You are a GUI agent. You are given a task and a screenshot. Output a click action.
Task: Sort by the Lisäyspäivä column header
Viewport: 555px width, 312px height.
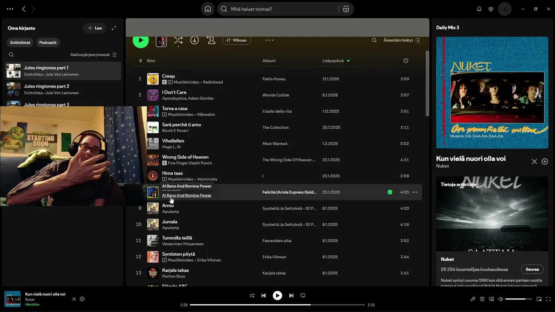tap(336, 61)
